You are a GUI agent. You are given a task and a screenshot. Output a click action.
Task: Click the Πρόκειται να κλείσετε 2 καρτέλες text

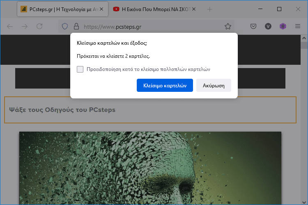(113, 56)
